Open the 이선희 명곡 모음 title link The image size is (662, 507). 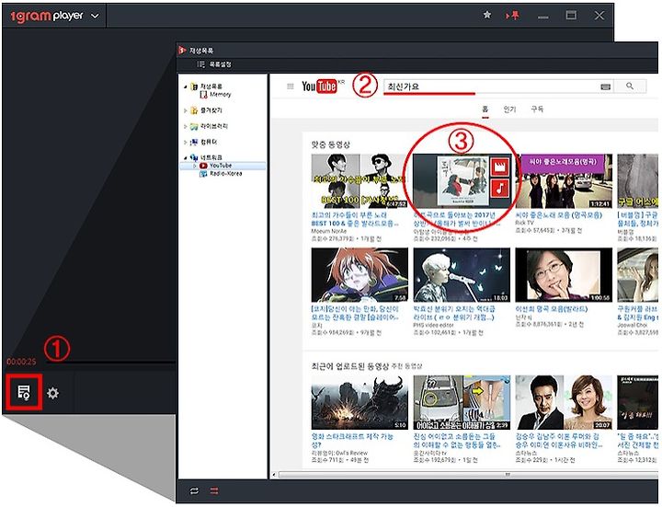click(x=552, y=309)
